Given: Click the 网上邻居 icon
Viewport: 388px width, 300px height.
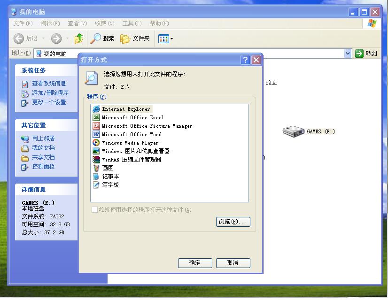Looking at the screenshot, I should tap(25, 139).
